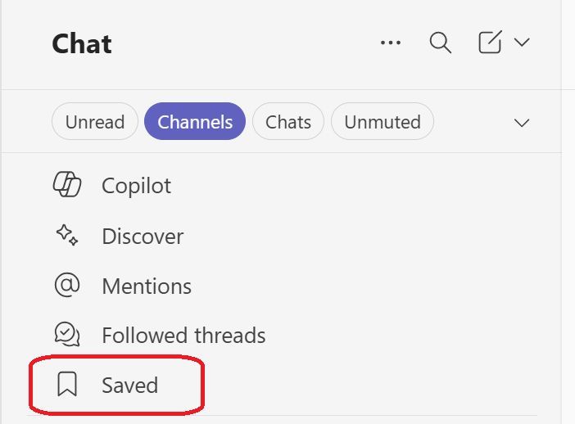
Task: Click the Saved bookmark icon
Action: coord(67,384)
